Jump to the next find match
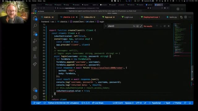 point(161,26)
